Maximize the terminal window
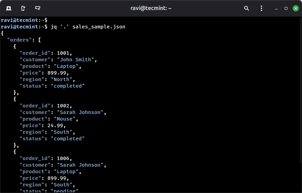 286,8
